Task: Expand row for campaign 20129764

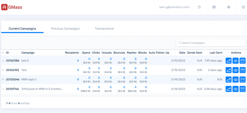Action: [x=3, y=89]
